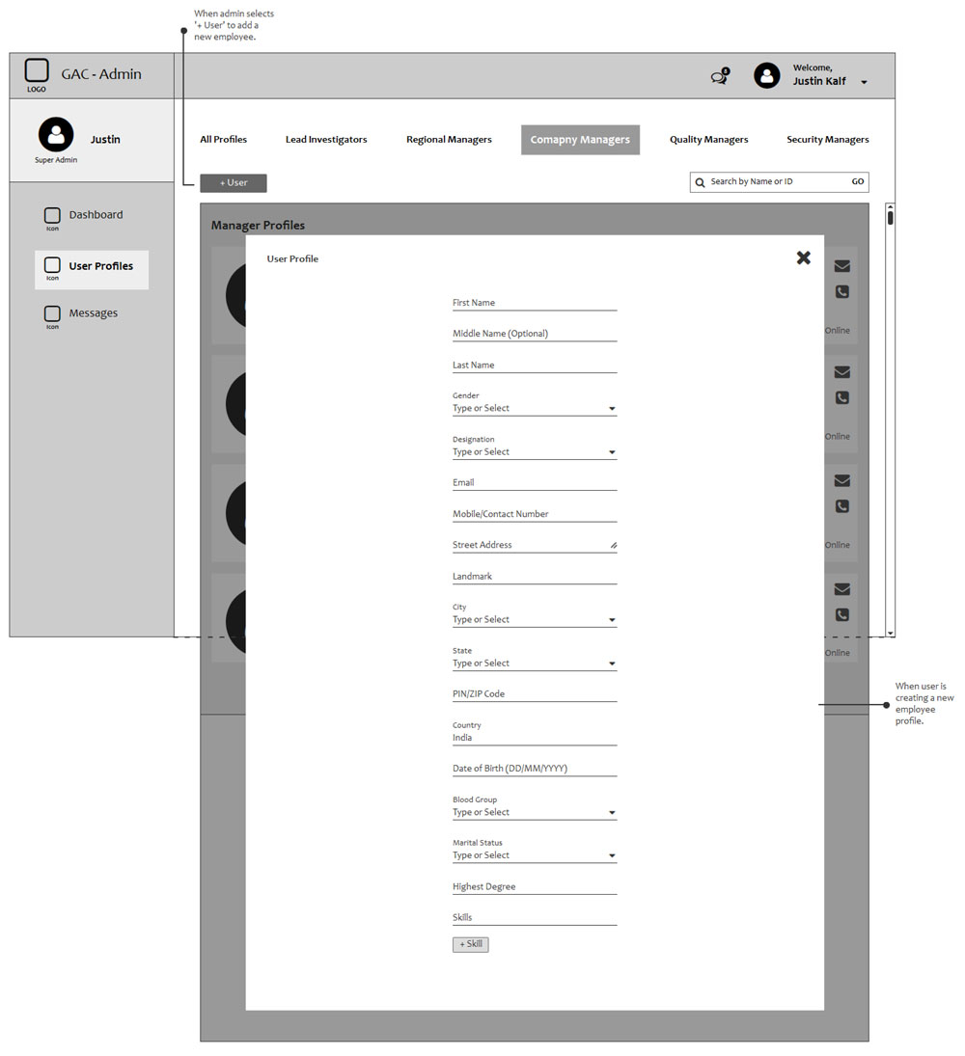Close the User Profile dialog
The width and height of the screenshot is (965, 1056).
pos(803,257)
